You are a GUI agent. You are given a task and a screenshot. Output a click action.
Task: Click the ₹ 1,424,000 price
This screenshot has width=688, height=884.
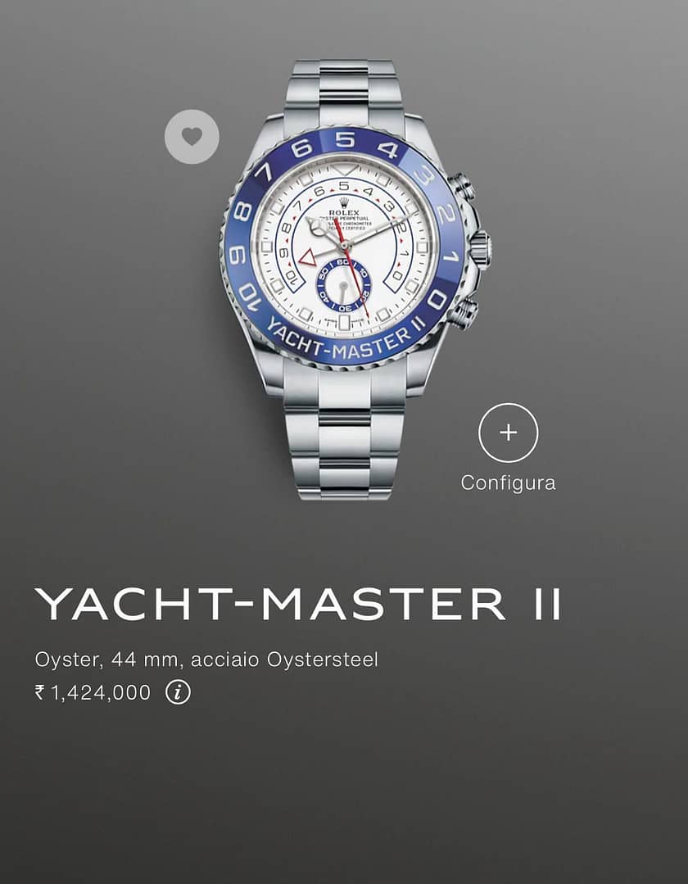click(x=93, y=692)
